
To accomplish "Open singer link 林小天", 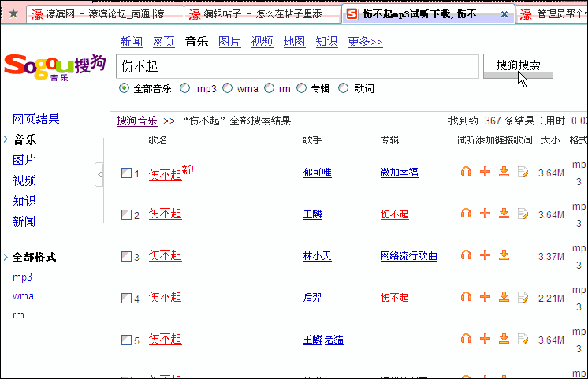I will (x=317, y=256).
